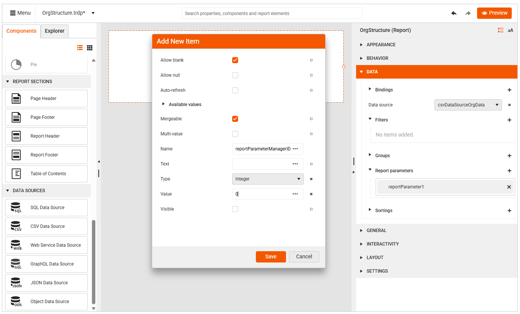520x314 pixels.
Task: Open the Type dropdown showing Integer
Action: [x=268, y=179]
